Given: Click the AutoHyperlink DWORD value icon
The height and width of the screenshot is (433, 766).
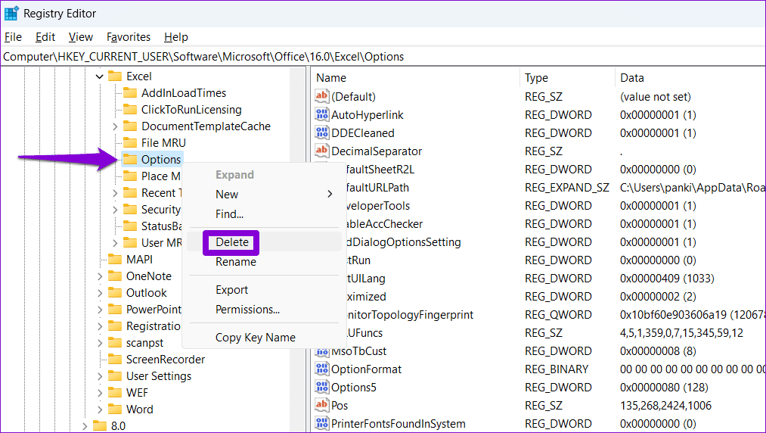Looking at the screenshot, I should tap(321, 114).
